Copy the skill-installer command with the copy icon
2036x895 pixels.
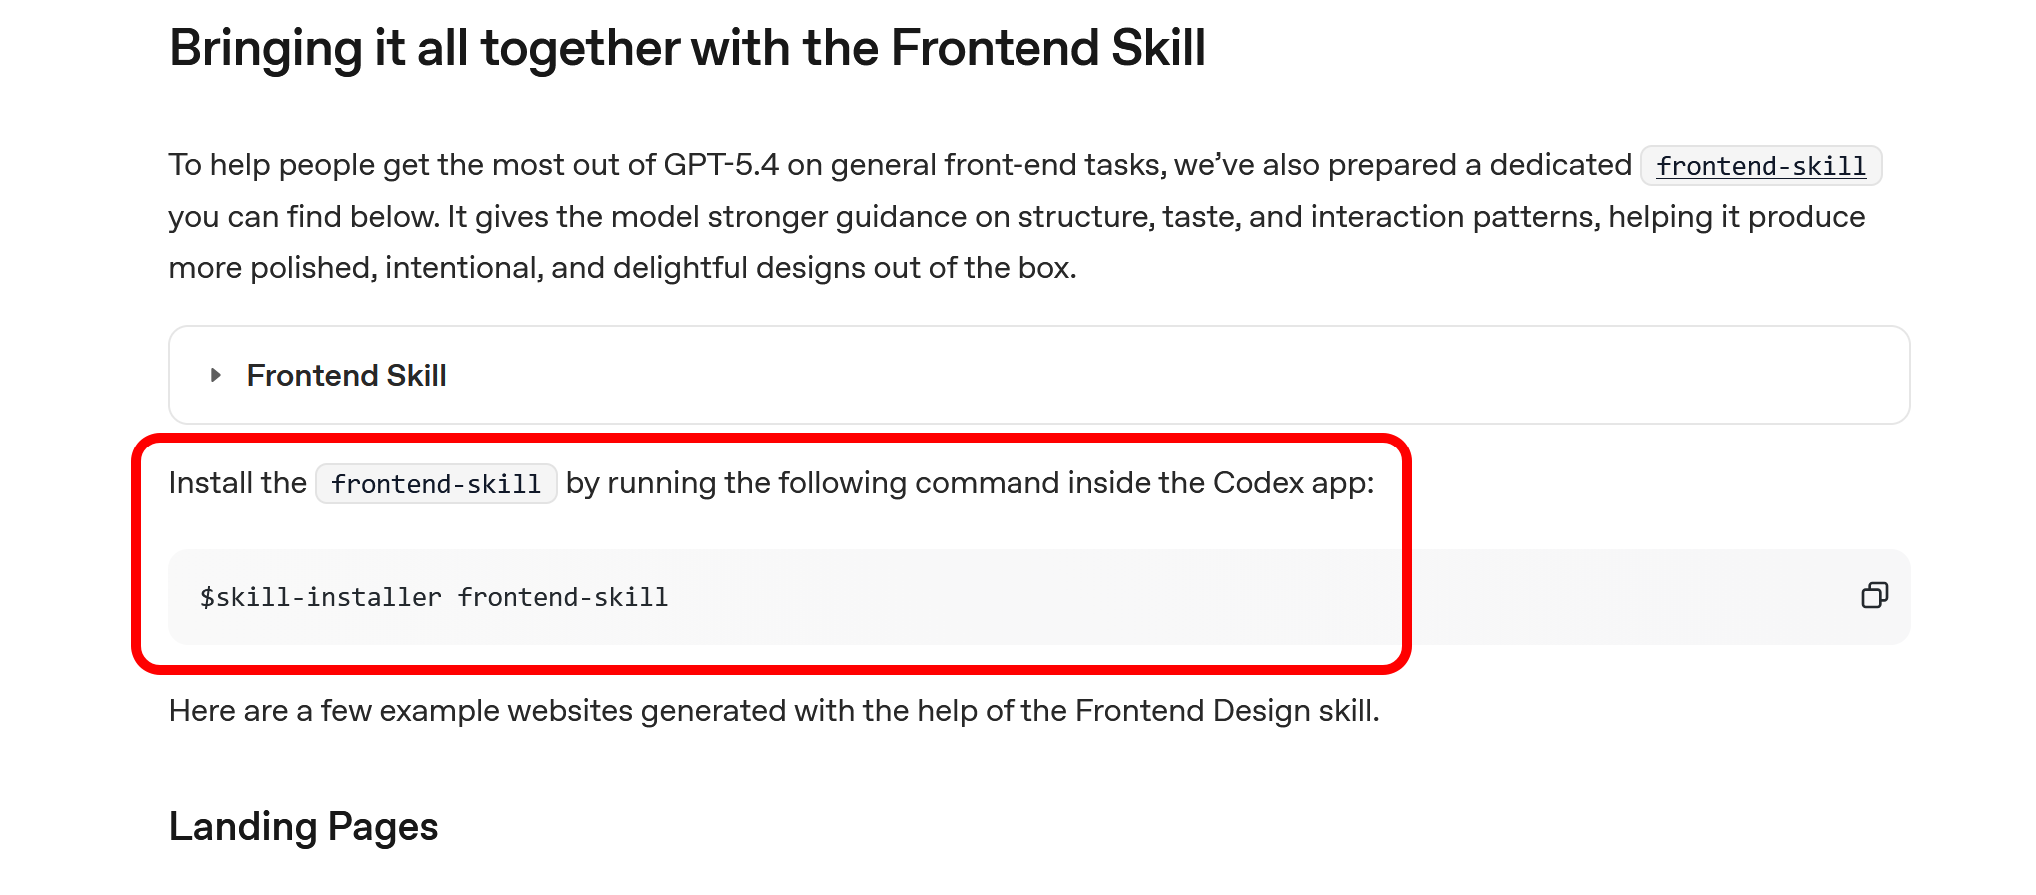(1874, 596)
